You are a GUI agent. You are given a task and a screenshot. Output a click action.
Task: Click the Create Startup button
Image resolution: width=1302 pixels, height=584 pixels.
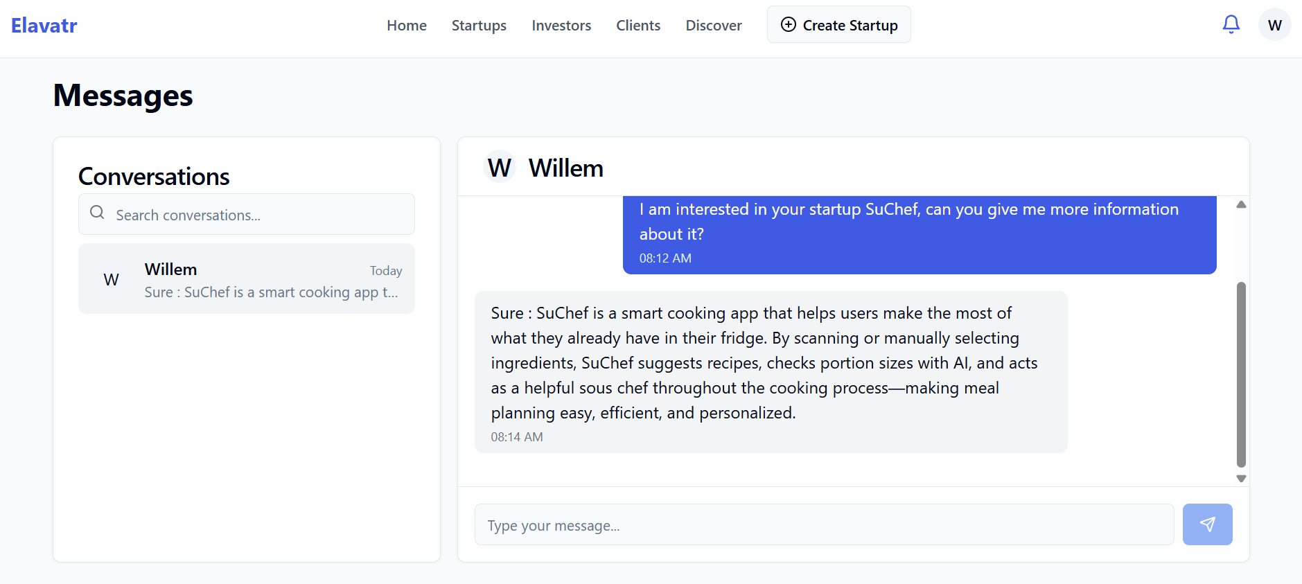click(838, 25)
